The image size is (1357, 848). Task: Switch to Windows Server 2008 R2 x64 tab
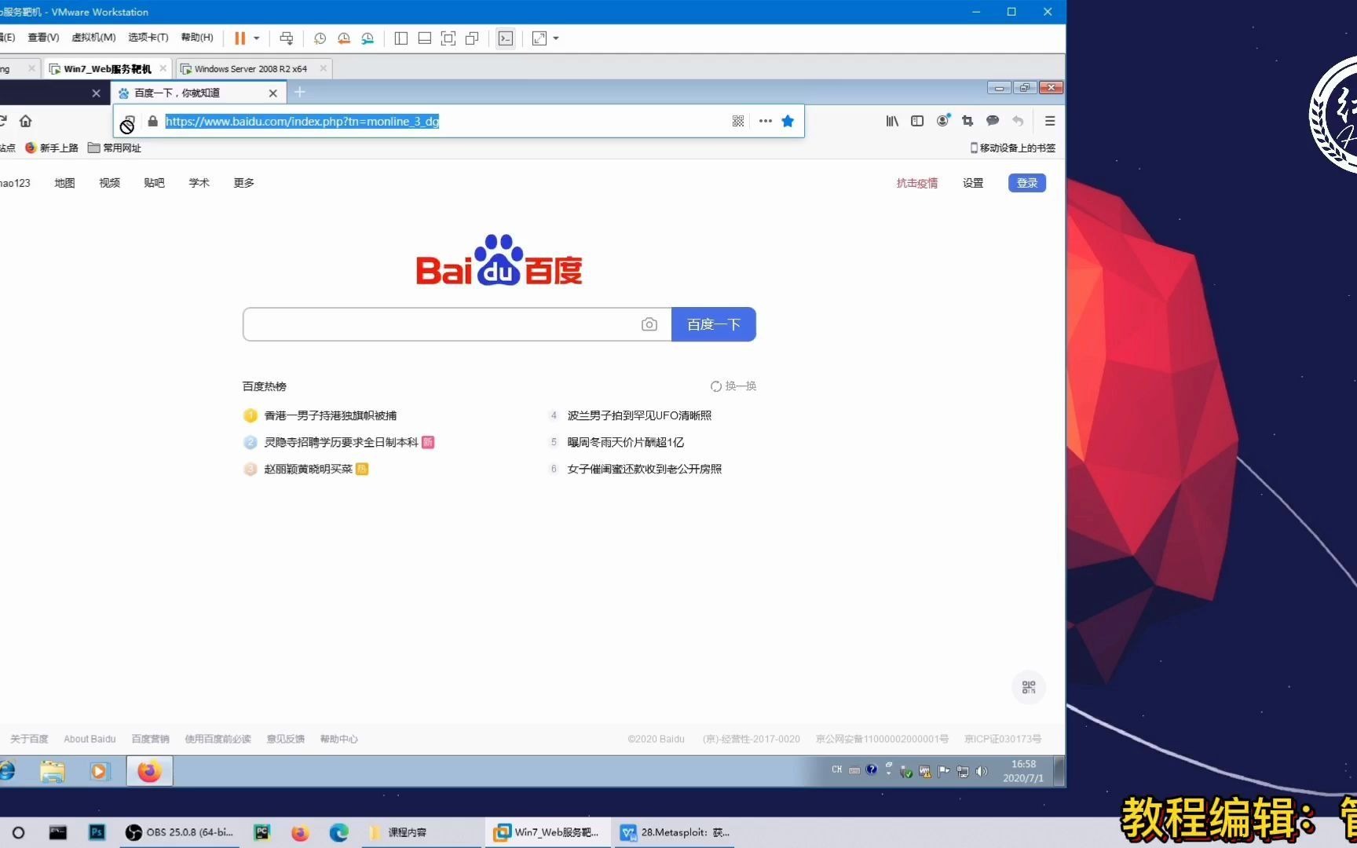(251, 68)
